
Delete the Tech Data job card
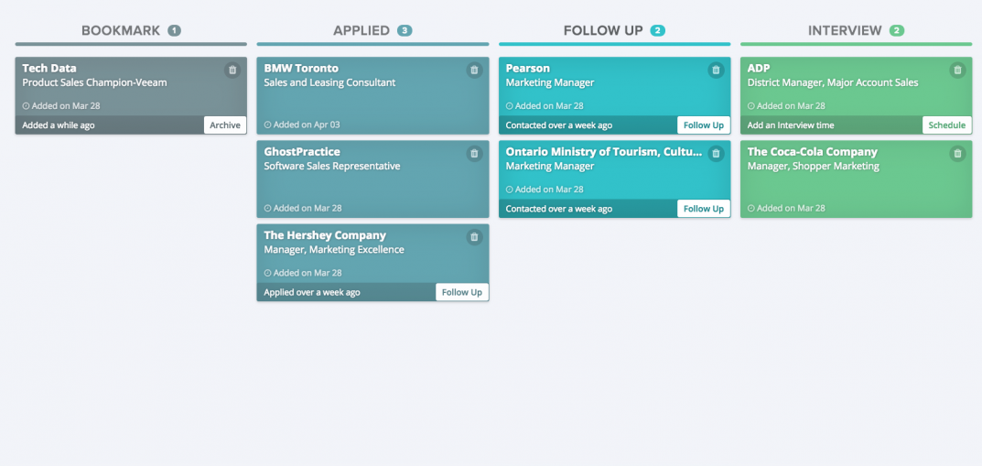tap(232, 70)
